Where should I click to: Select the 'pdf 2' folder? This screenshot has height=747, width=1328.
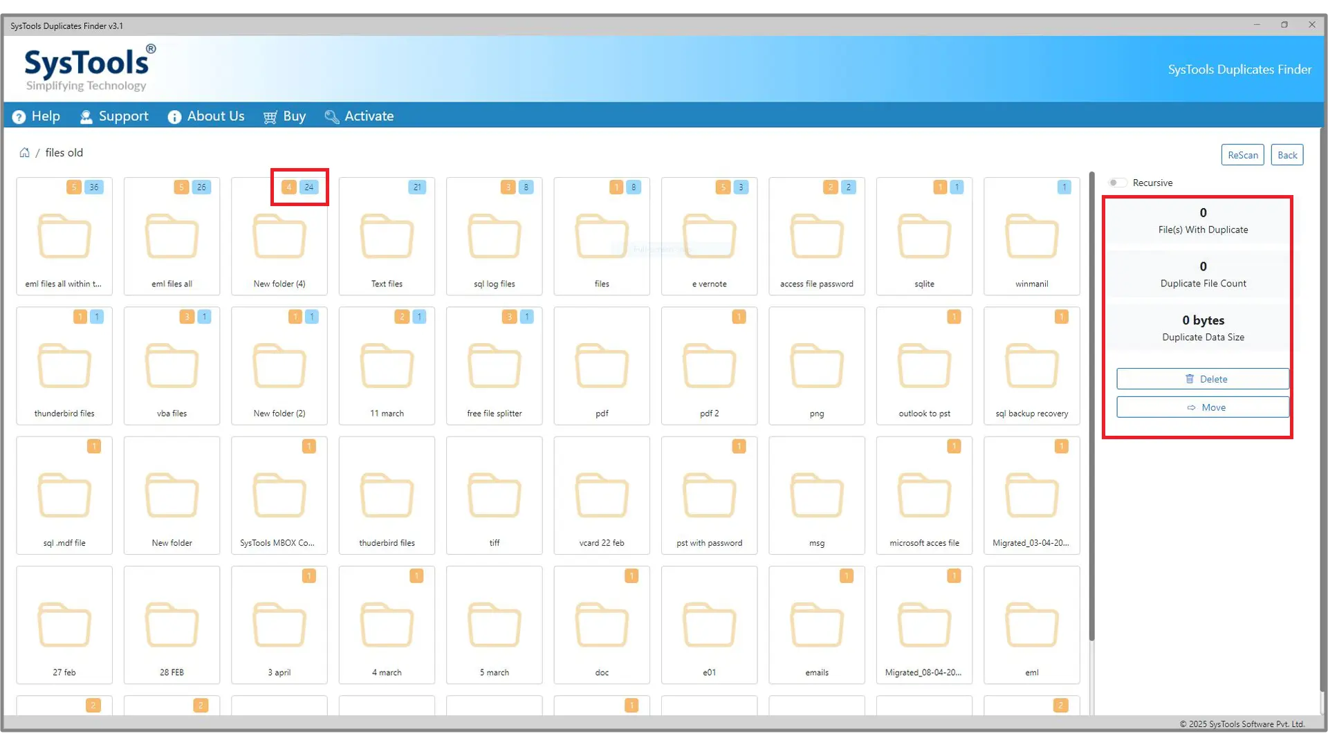(710, 366)
